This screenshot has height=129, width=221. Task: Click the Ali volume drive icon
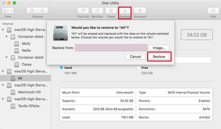tap(13, 78)
